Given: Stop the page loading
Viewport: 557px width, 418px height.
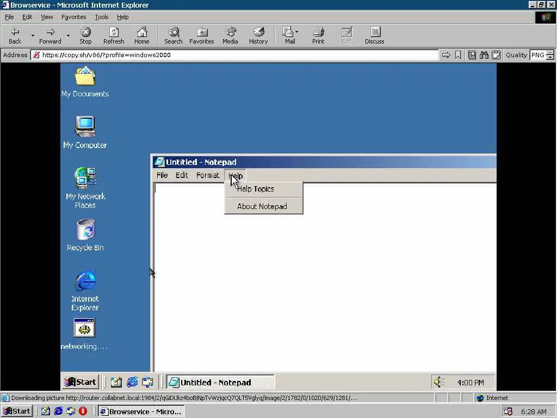Looking at the screenshot, I should point(85,35).
